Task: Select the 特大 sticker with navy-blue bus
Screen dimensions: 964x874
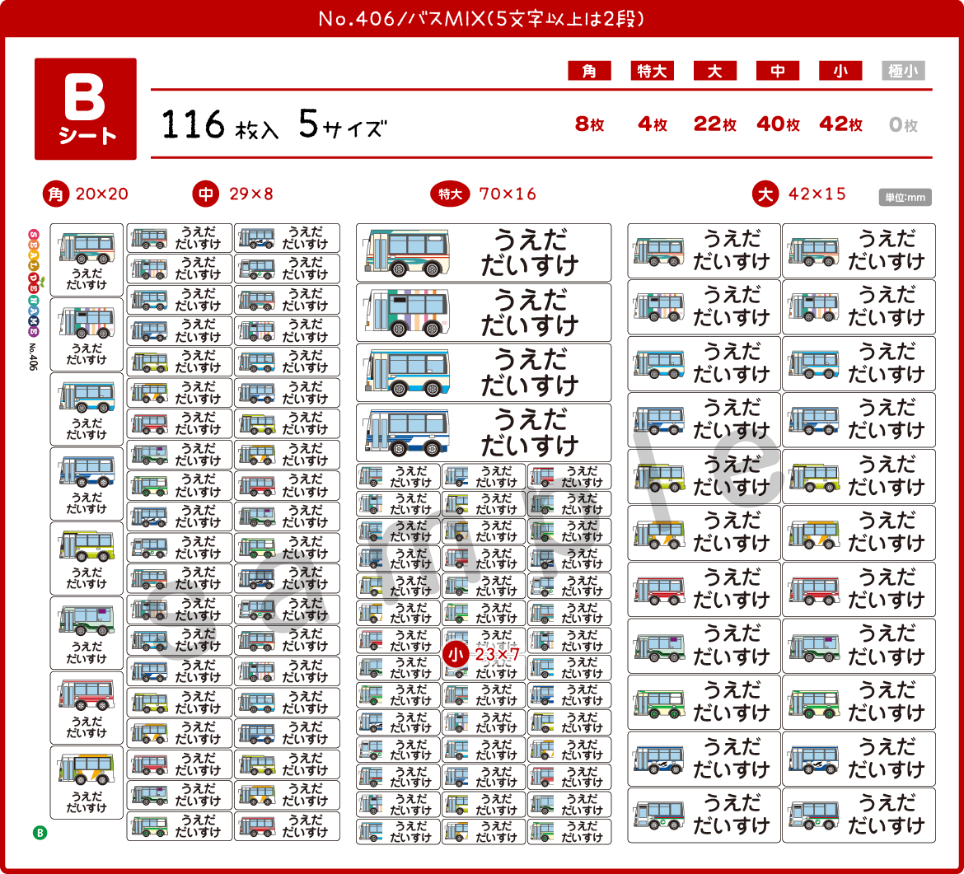Action: click(484, 432)
